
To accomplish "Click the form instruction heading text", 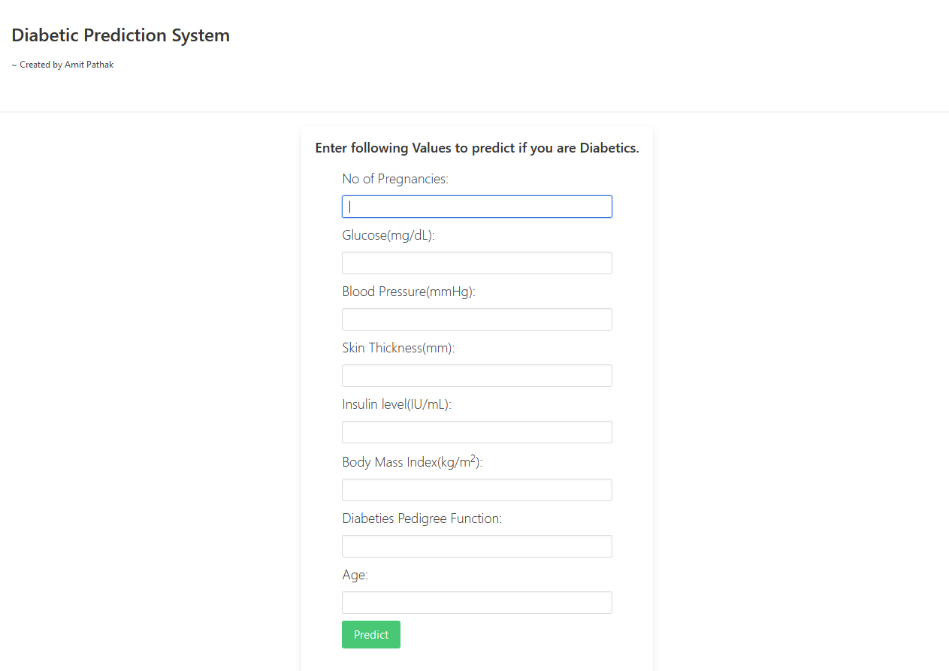I will 476,148.
